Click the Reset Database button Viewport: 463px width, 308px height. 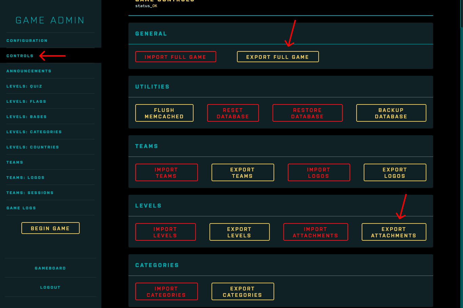click(x=233, y=113)
